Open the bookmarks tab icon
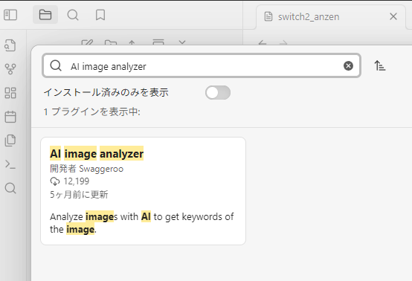The height and width of the screenshot is (281, 412). point(100,15)
